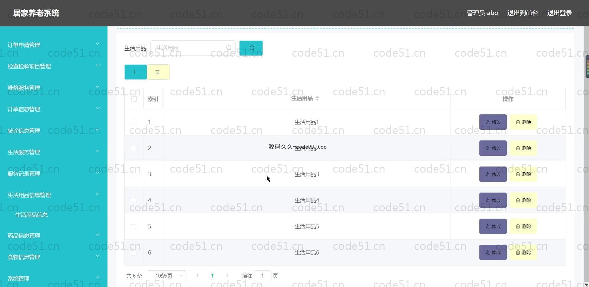Expand the 维修服务管理 sidebar menu
Image resolution: width=589 pixels, height=287 pixels.
pos(54,88)
